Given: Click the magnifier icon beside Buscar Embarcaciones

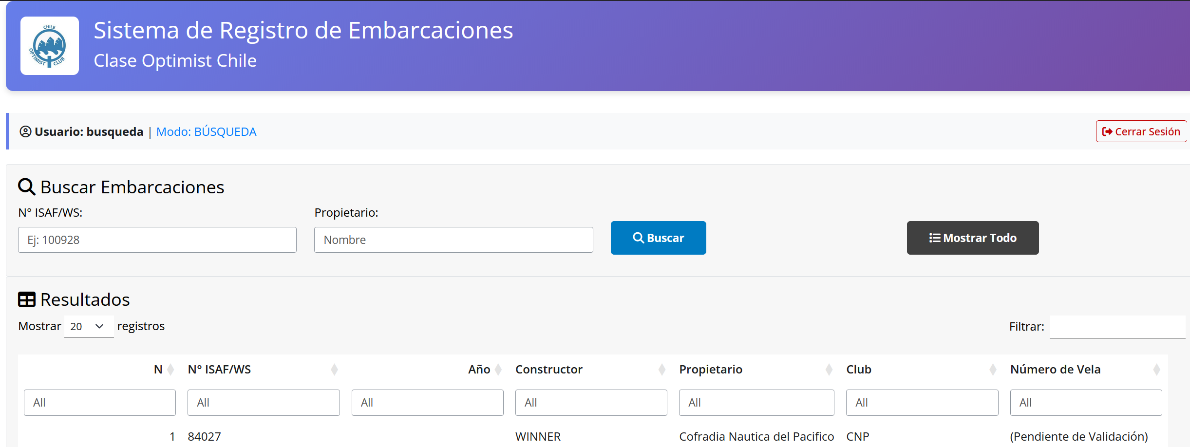Looking at the screenshot, I should (x=27, y=187).
